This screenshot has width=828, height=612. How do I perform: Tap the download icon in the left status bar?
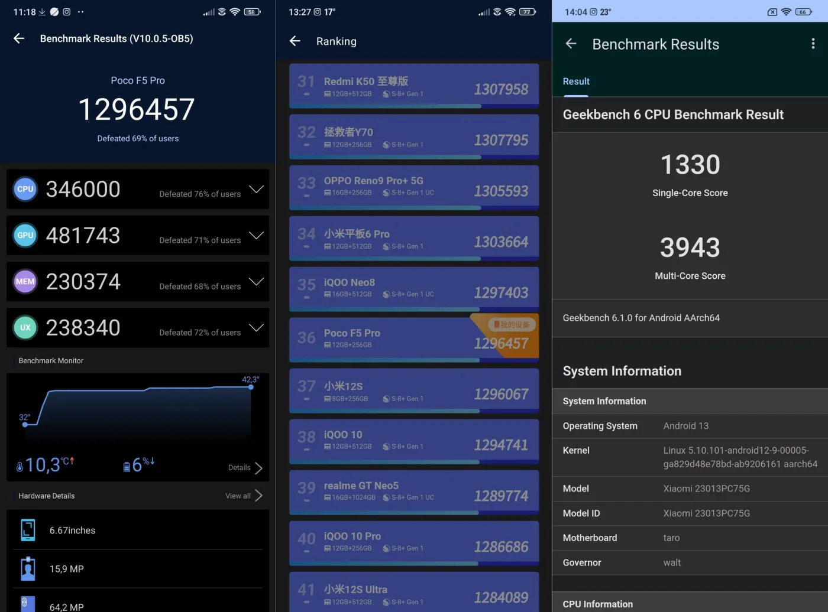pos(42,12)
